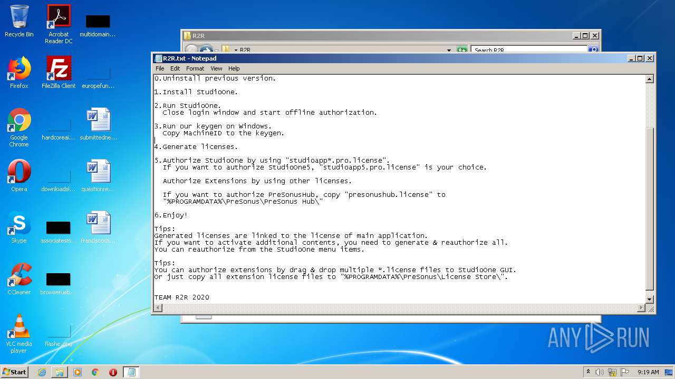Click the Notepad vertical scrollbar thumb

pos(650,209)
